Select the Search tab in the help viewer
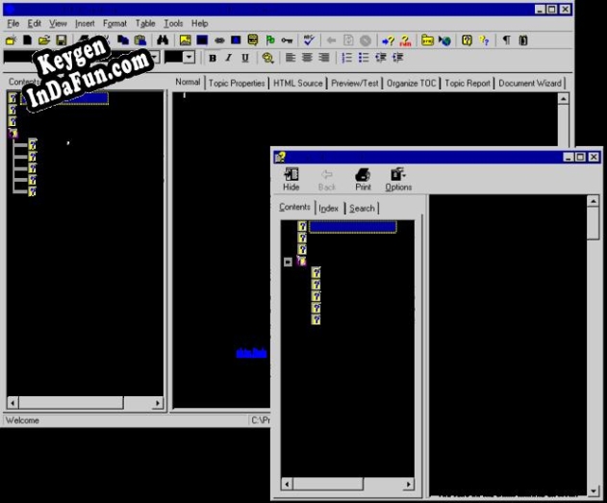607x503 pixels. 362,209
